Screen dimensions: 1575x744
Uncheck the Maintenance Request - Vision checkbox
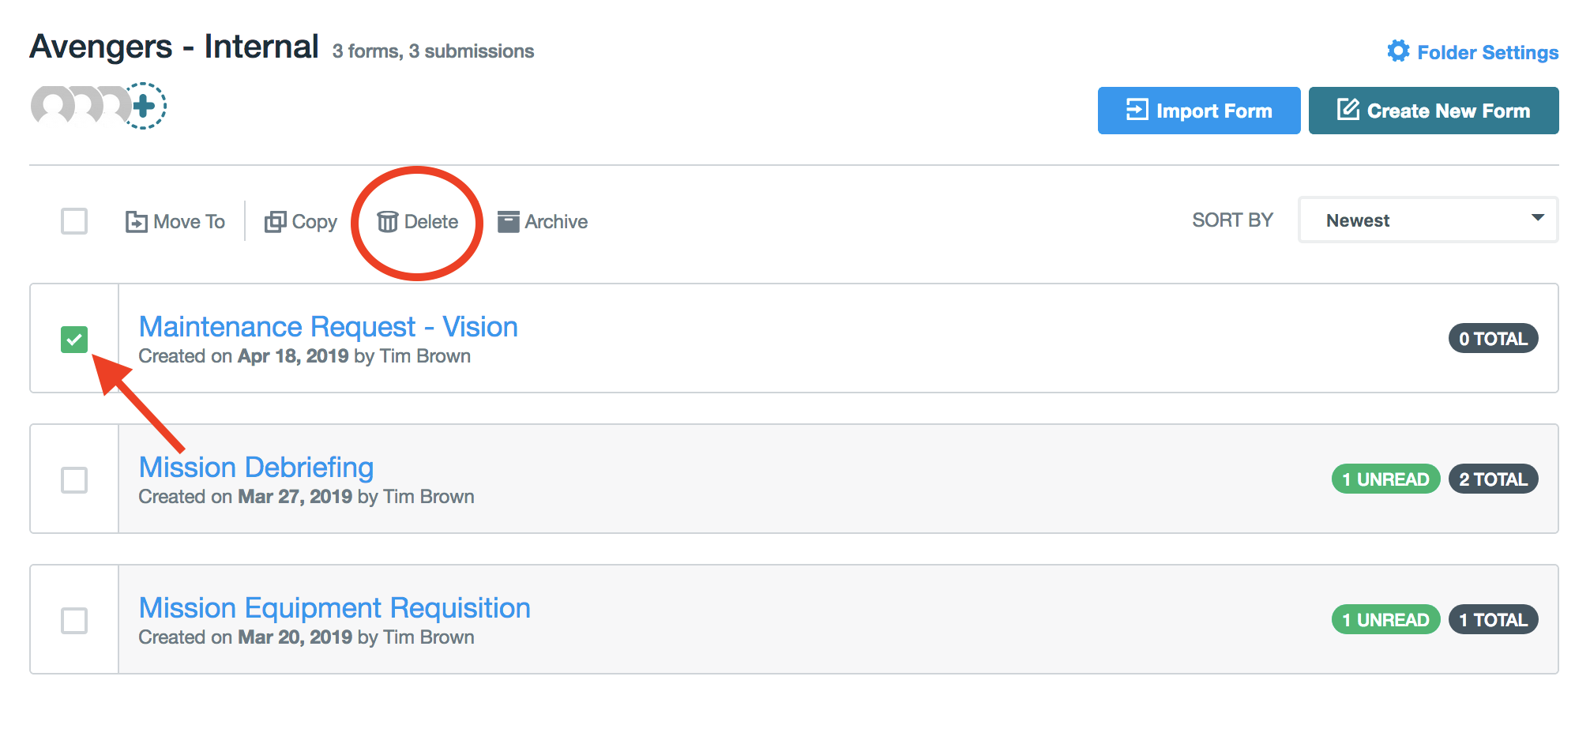point(74,340)
